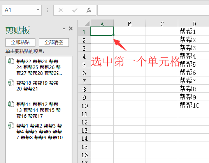Select row 8 header
209x163 pixels.
(84, 89)
